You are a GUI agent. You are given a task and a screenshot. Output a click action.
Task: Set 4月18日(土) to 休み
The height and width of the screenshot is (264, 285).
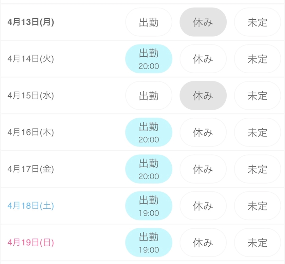tap(203, 206)
